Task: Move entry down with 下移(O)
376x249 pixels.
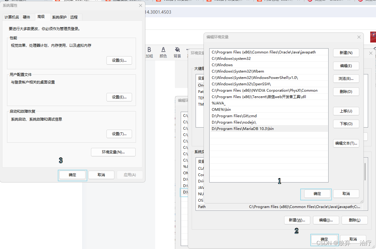Action: click(x=346, y=124)
